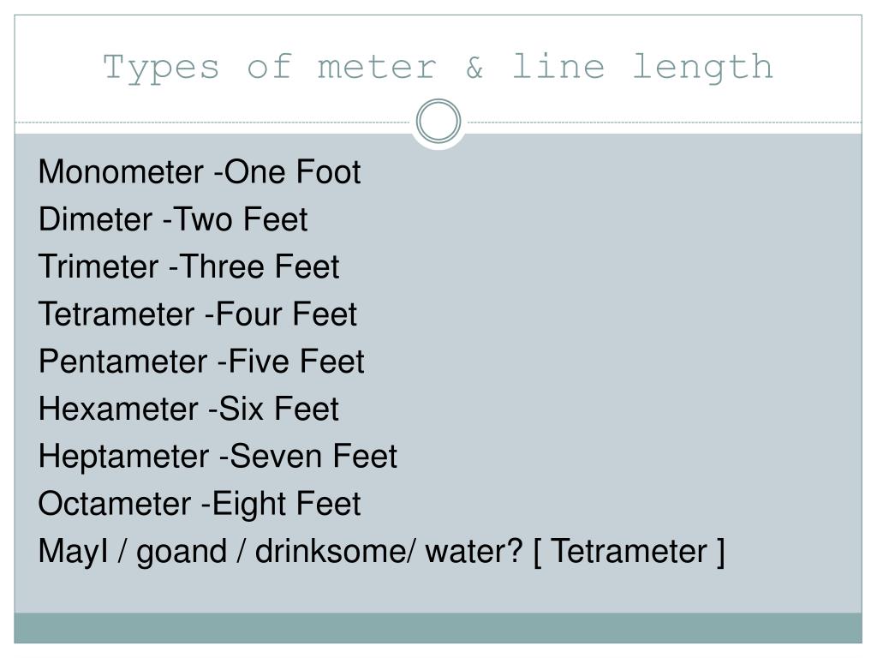Select 'Pentameter -Five Feet' text
The image size is (877, 658).
point(201,362)
